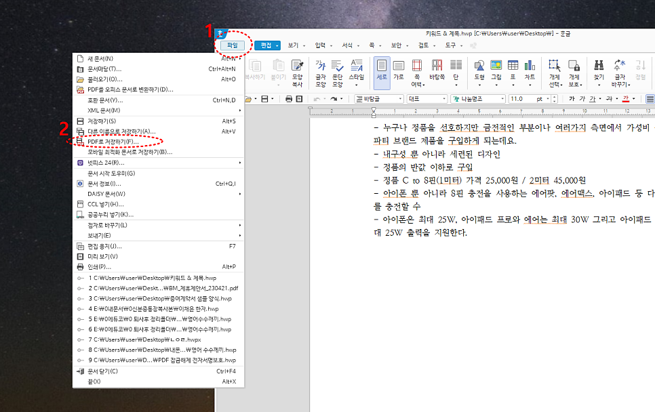Open the 파일 menu button

(233, 45)
